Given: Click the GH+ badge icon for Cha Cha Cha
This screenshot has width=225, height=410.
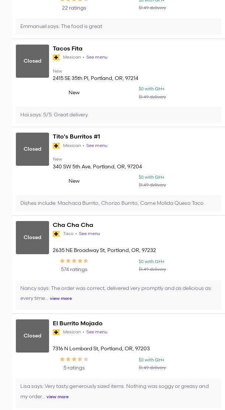Looking at the screenshot, I should pyautogui.click(x=56, y=234).
